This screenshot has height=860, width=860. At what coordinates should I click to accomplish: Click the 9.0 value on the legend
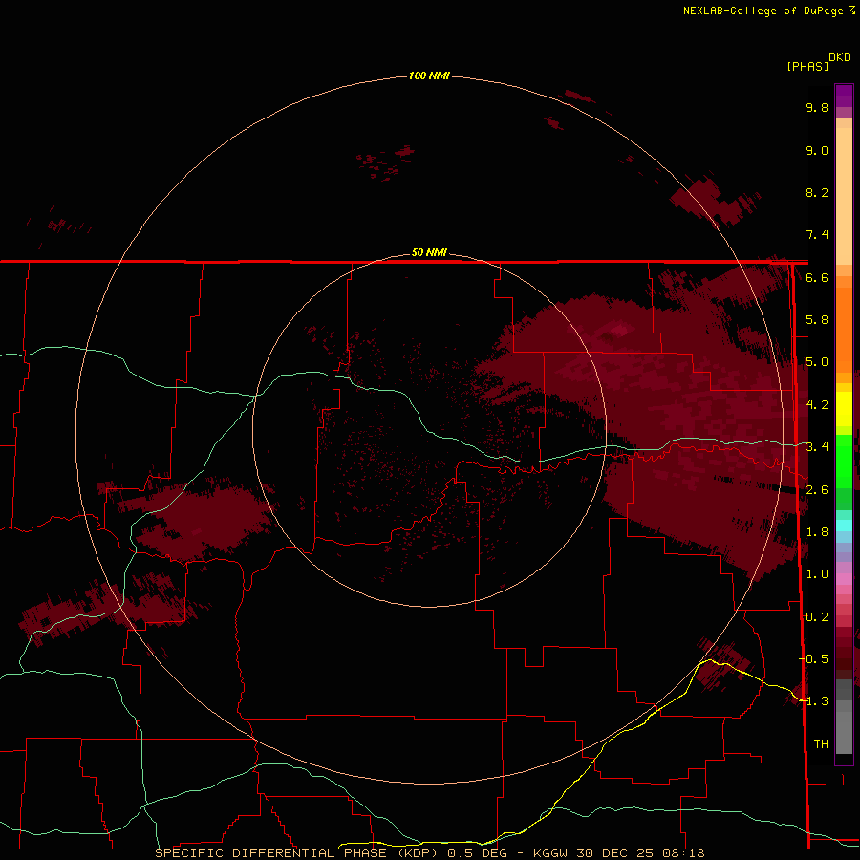[x=817, y=150]
